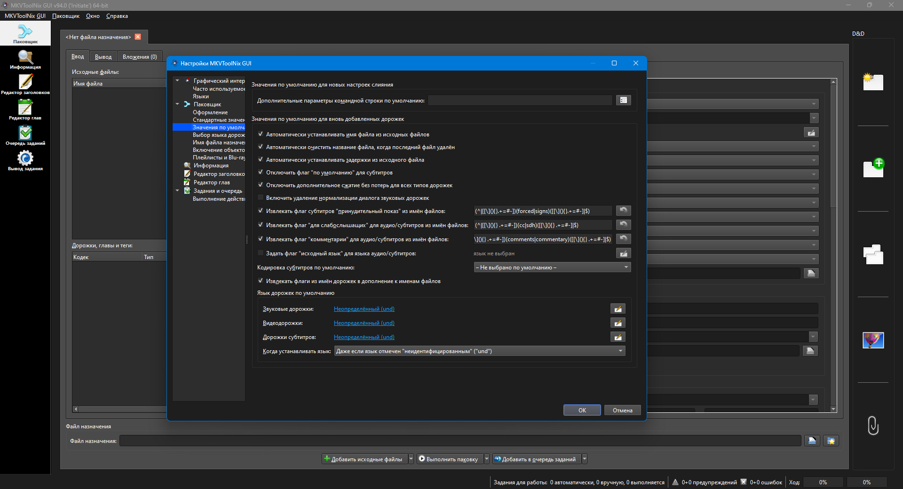
Task: Click the paperclip attachment icon
Action: point(873,426)
